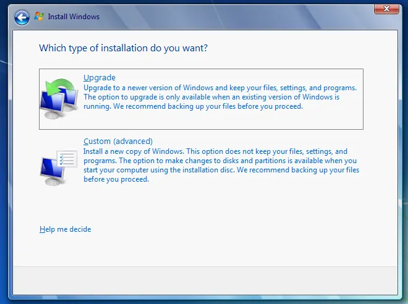Click the Install Windows title text
Image resolution: width=408 pixels, height=304 pixels.
click(74, 17)
